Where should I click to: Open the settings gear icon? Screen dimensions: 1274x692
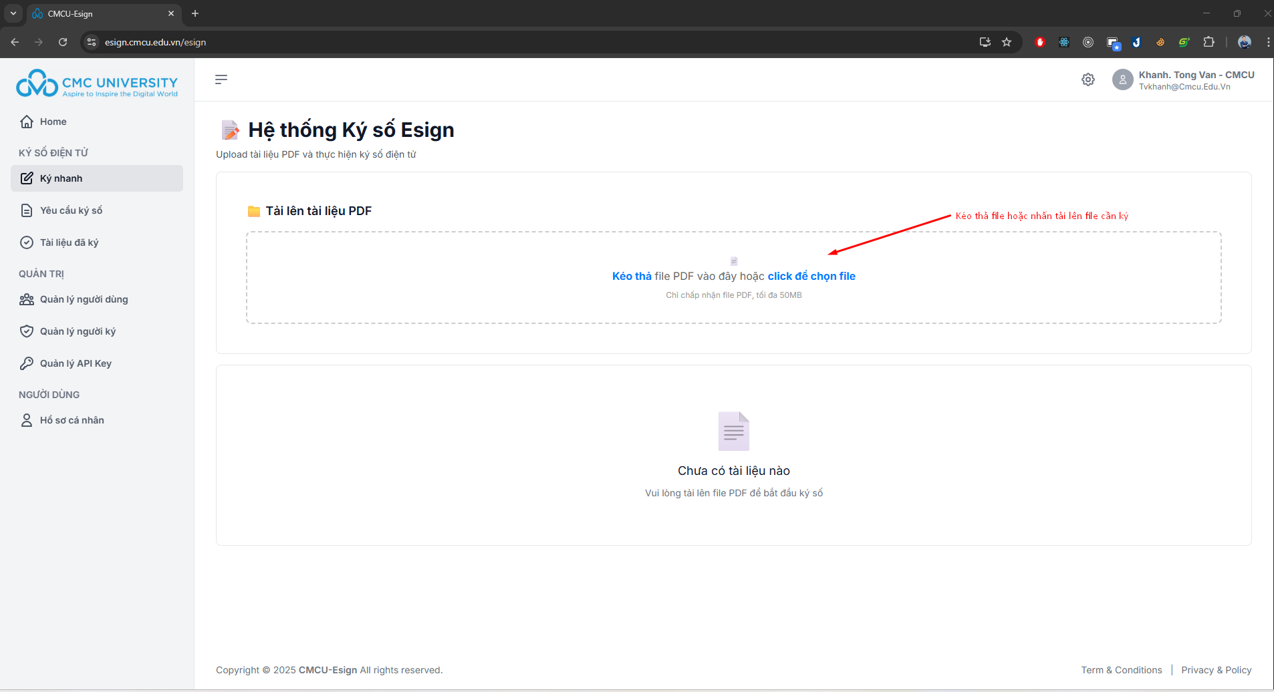(x=1088, y=79)
